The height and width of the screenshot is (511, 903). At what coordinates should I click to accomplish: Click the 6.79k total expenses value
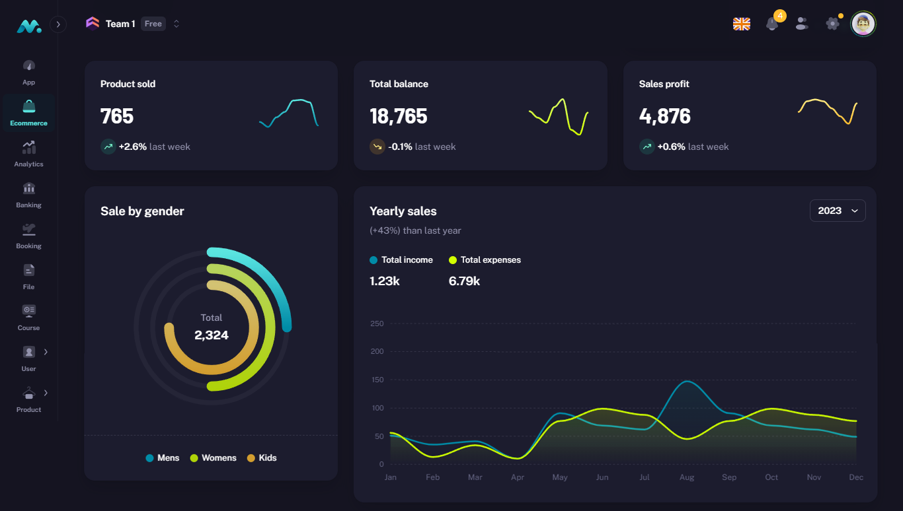tap(465, 281)
